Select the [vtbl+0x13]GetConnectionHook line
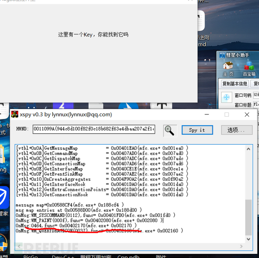 (102, 194)
